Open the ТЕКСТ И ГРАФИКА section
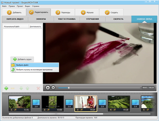The height and width of the screenshot is (121, 159). click(x=67, y=19)
